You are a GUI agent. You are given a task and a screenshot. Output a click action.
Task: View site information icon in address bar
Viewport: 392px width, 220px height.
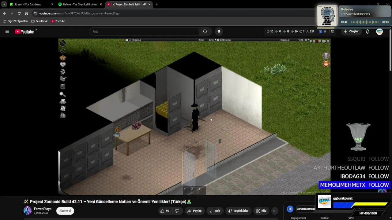point(35,13)
